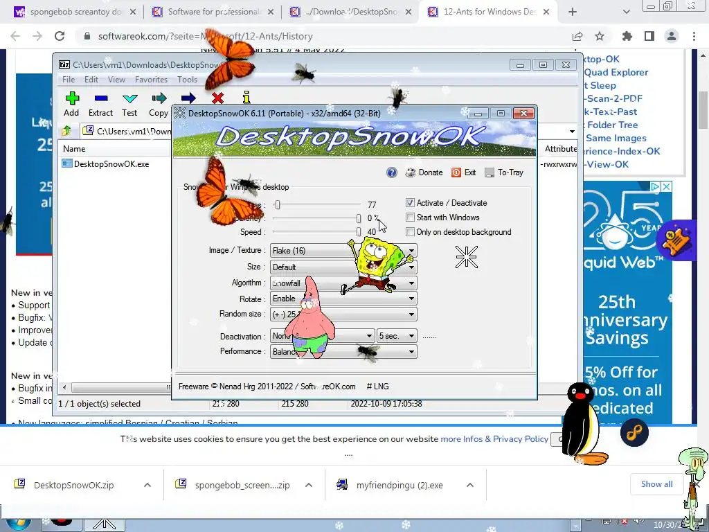This screenshot has height=532, width=709.
Task: Open File menu in 7-Zip
Action: (x=69, y=80)
